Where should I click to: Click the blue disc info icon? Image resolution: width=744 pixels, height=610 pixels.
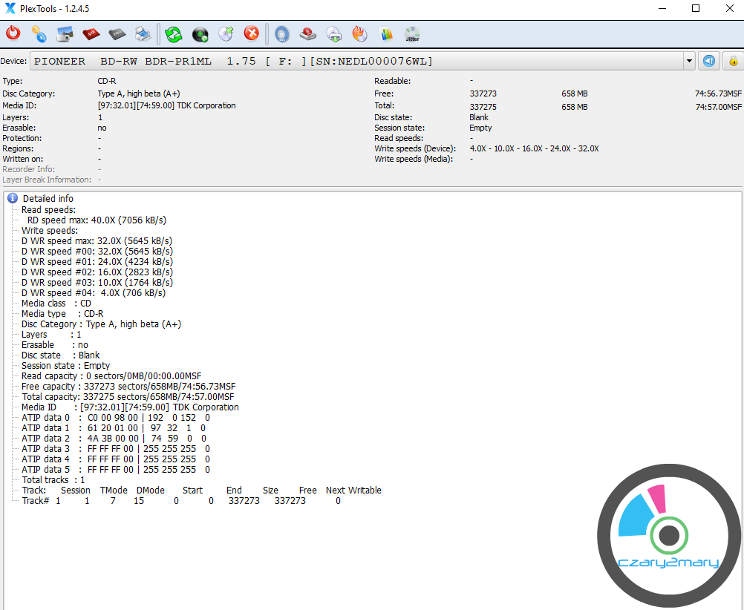[282, 33]
